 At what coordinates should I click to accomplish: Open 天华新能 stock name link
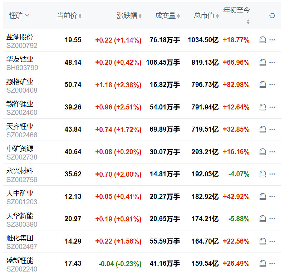[x=20, y=216]
